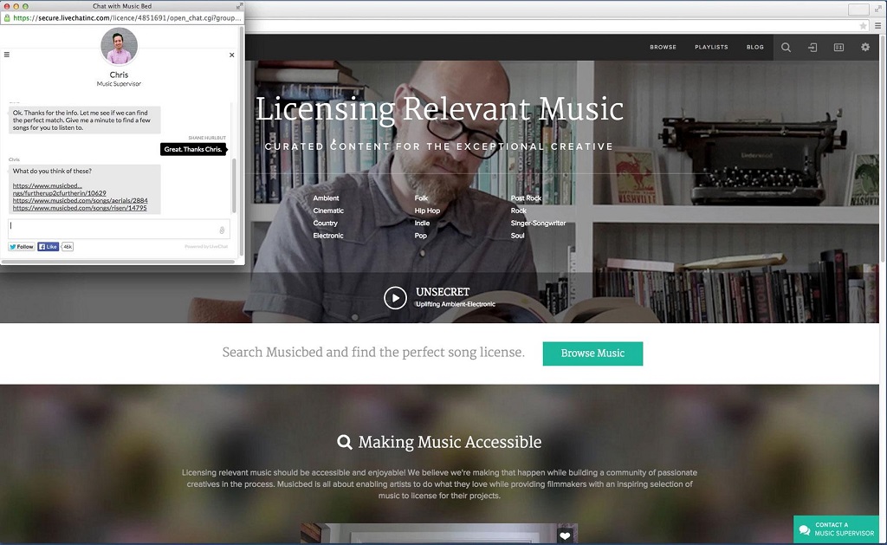The width and height of the screenshot is (887, 545).
Task: Click the 46k Facebook like count
Action: tap(68, 247)
